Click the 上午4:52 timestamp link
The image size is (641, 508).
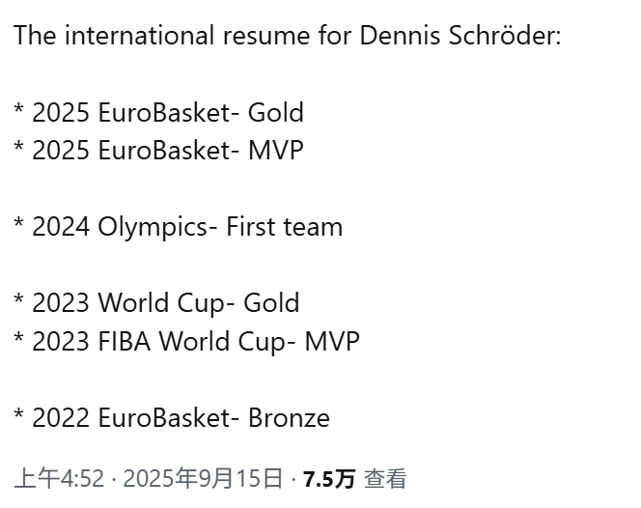59,478
